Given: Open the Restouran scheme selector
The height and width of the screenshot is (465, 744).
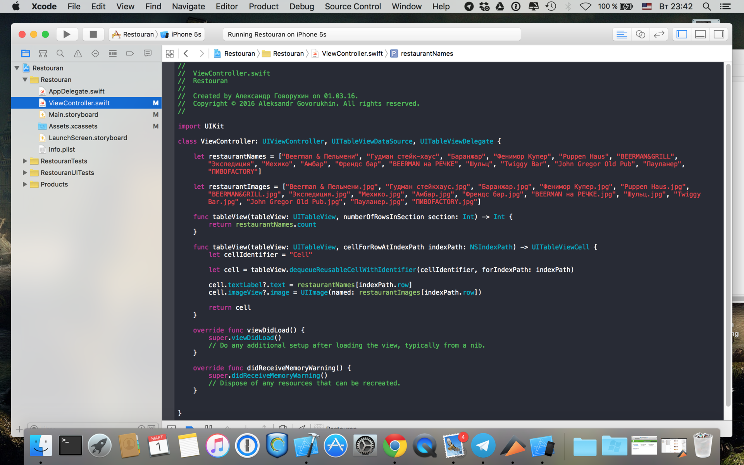Looking at the screenshot, I should [x=133, y=34].
